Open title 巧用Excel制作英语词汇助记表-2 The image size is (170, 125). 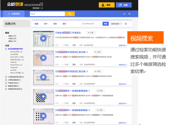point(71,72)
